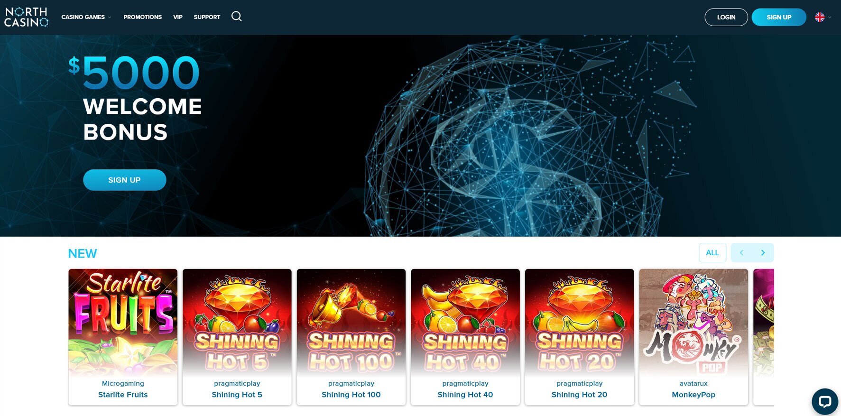Expand the Casino Games dropdown menu
Image resolution: width=841 pixels, height=416 pixels.
tap(86, 17)
